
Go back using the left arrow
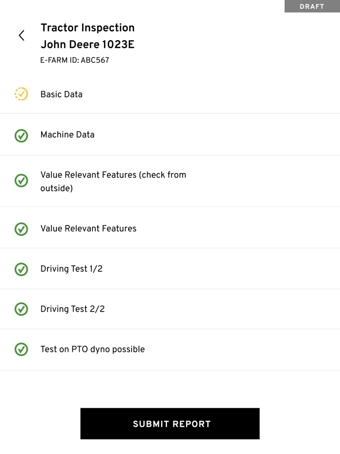(x=21, y=35)
